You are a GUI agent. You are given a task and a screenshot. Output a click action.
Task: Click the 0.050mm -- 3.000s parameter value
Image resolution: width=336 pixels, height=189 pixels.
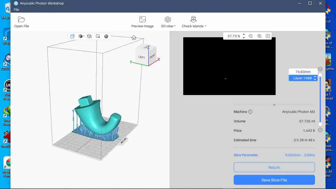pyautogui.click(x=300, y=155)
